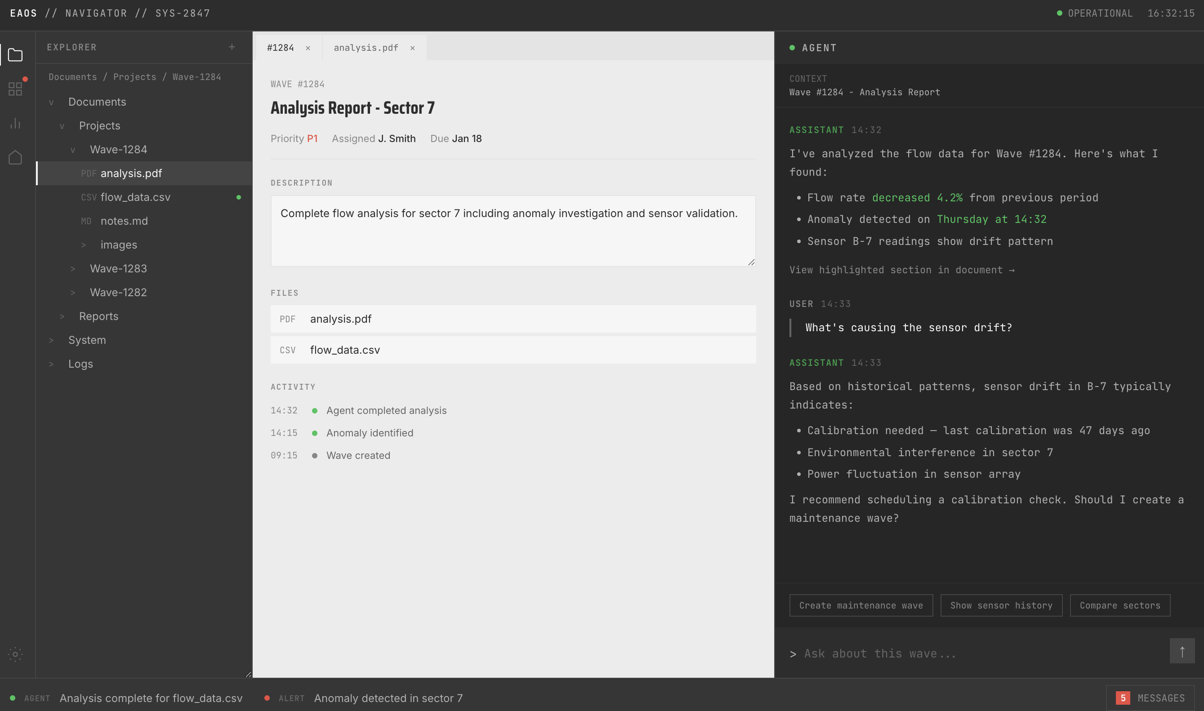Screen dimensions: 1204x711
Task: Click the green unread indicator on flow_data.csv
Action: tap(239, 197)
